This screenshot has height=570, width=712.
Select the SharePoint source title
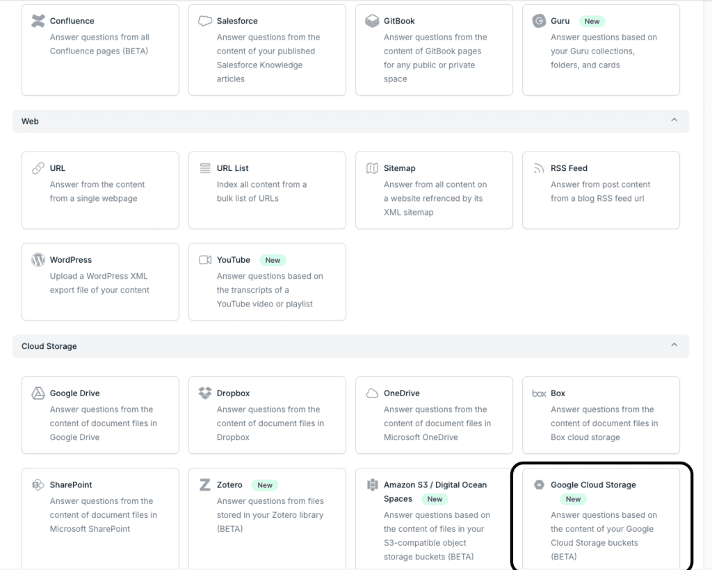tap(71, 485)
